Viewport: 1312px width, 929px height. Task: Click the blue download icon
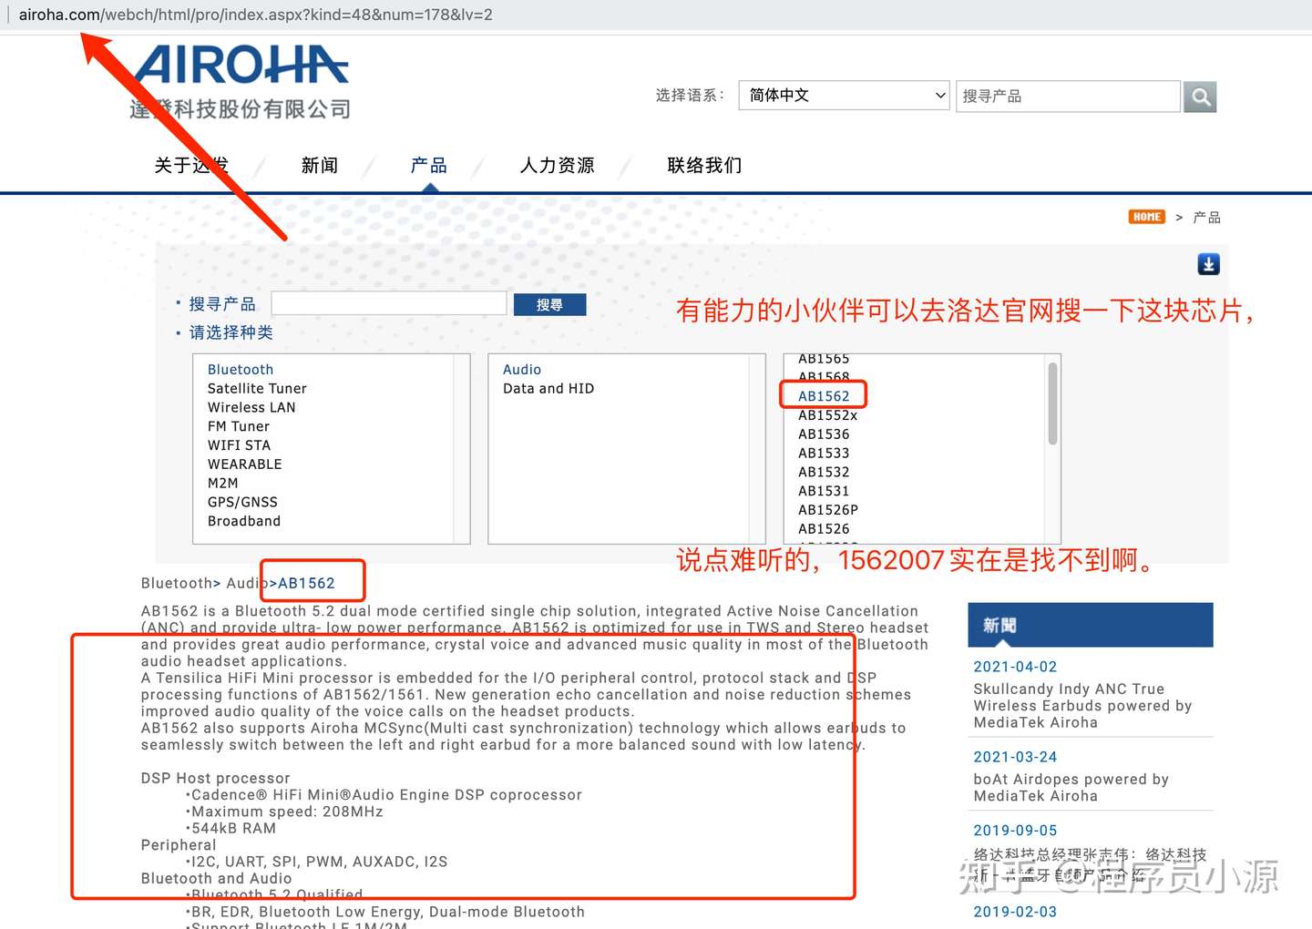(x=1208, y=264)
